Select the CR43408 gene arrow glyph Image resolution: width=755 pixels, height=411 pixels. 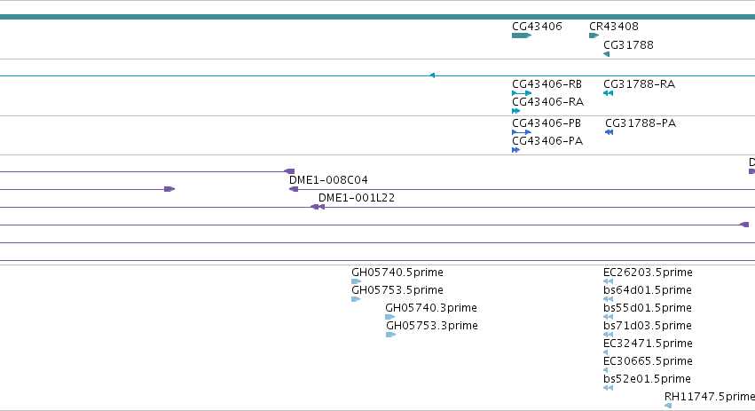click(594, 36)
